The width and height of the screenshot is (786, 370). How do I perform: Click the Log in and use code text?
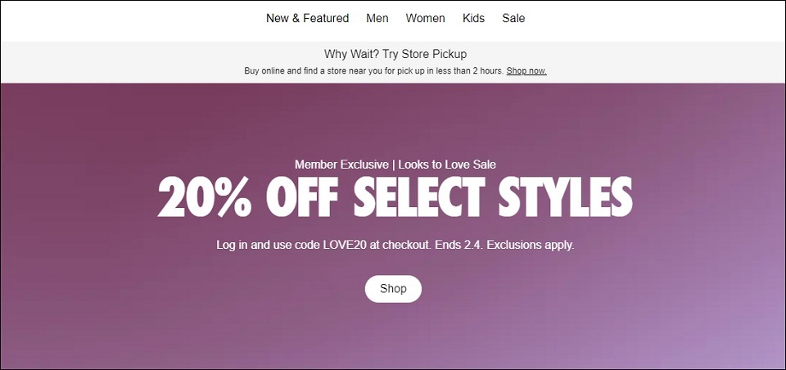coord(269,246)
